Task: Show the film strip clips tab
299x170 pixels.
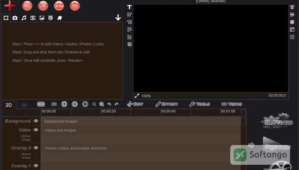Action: click(x=33, y=18)
